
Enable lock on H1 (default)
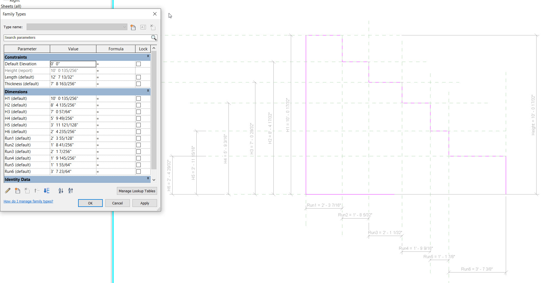tap(138, 98)
